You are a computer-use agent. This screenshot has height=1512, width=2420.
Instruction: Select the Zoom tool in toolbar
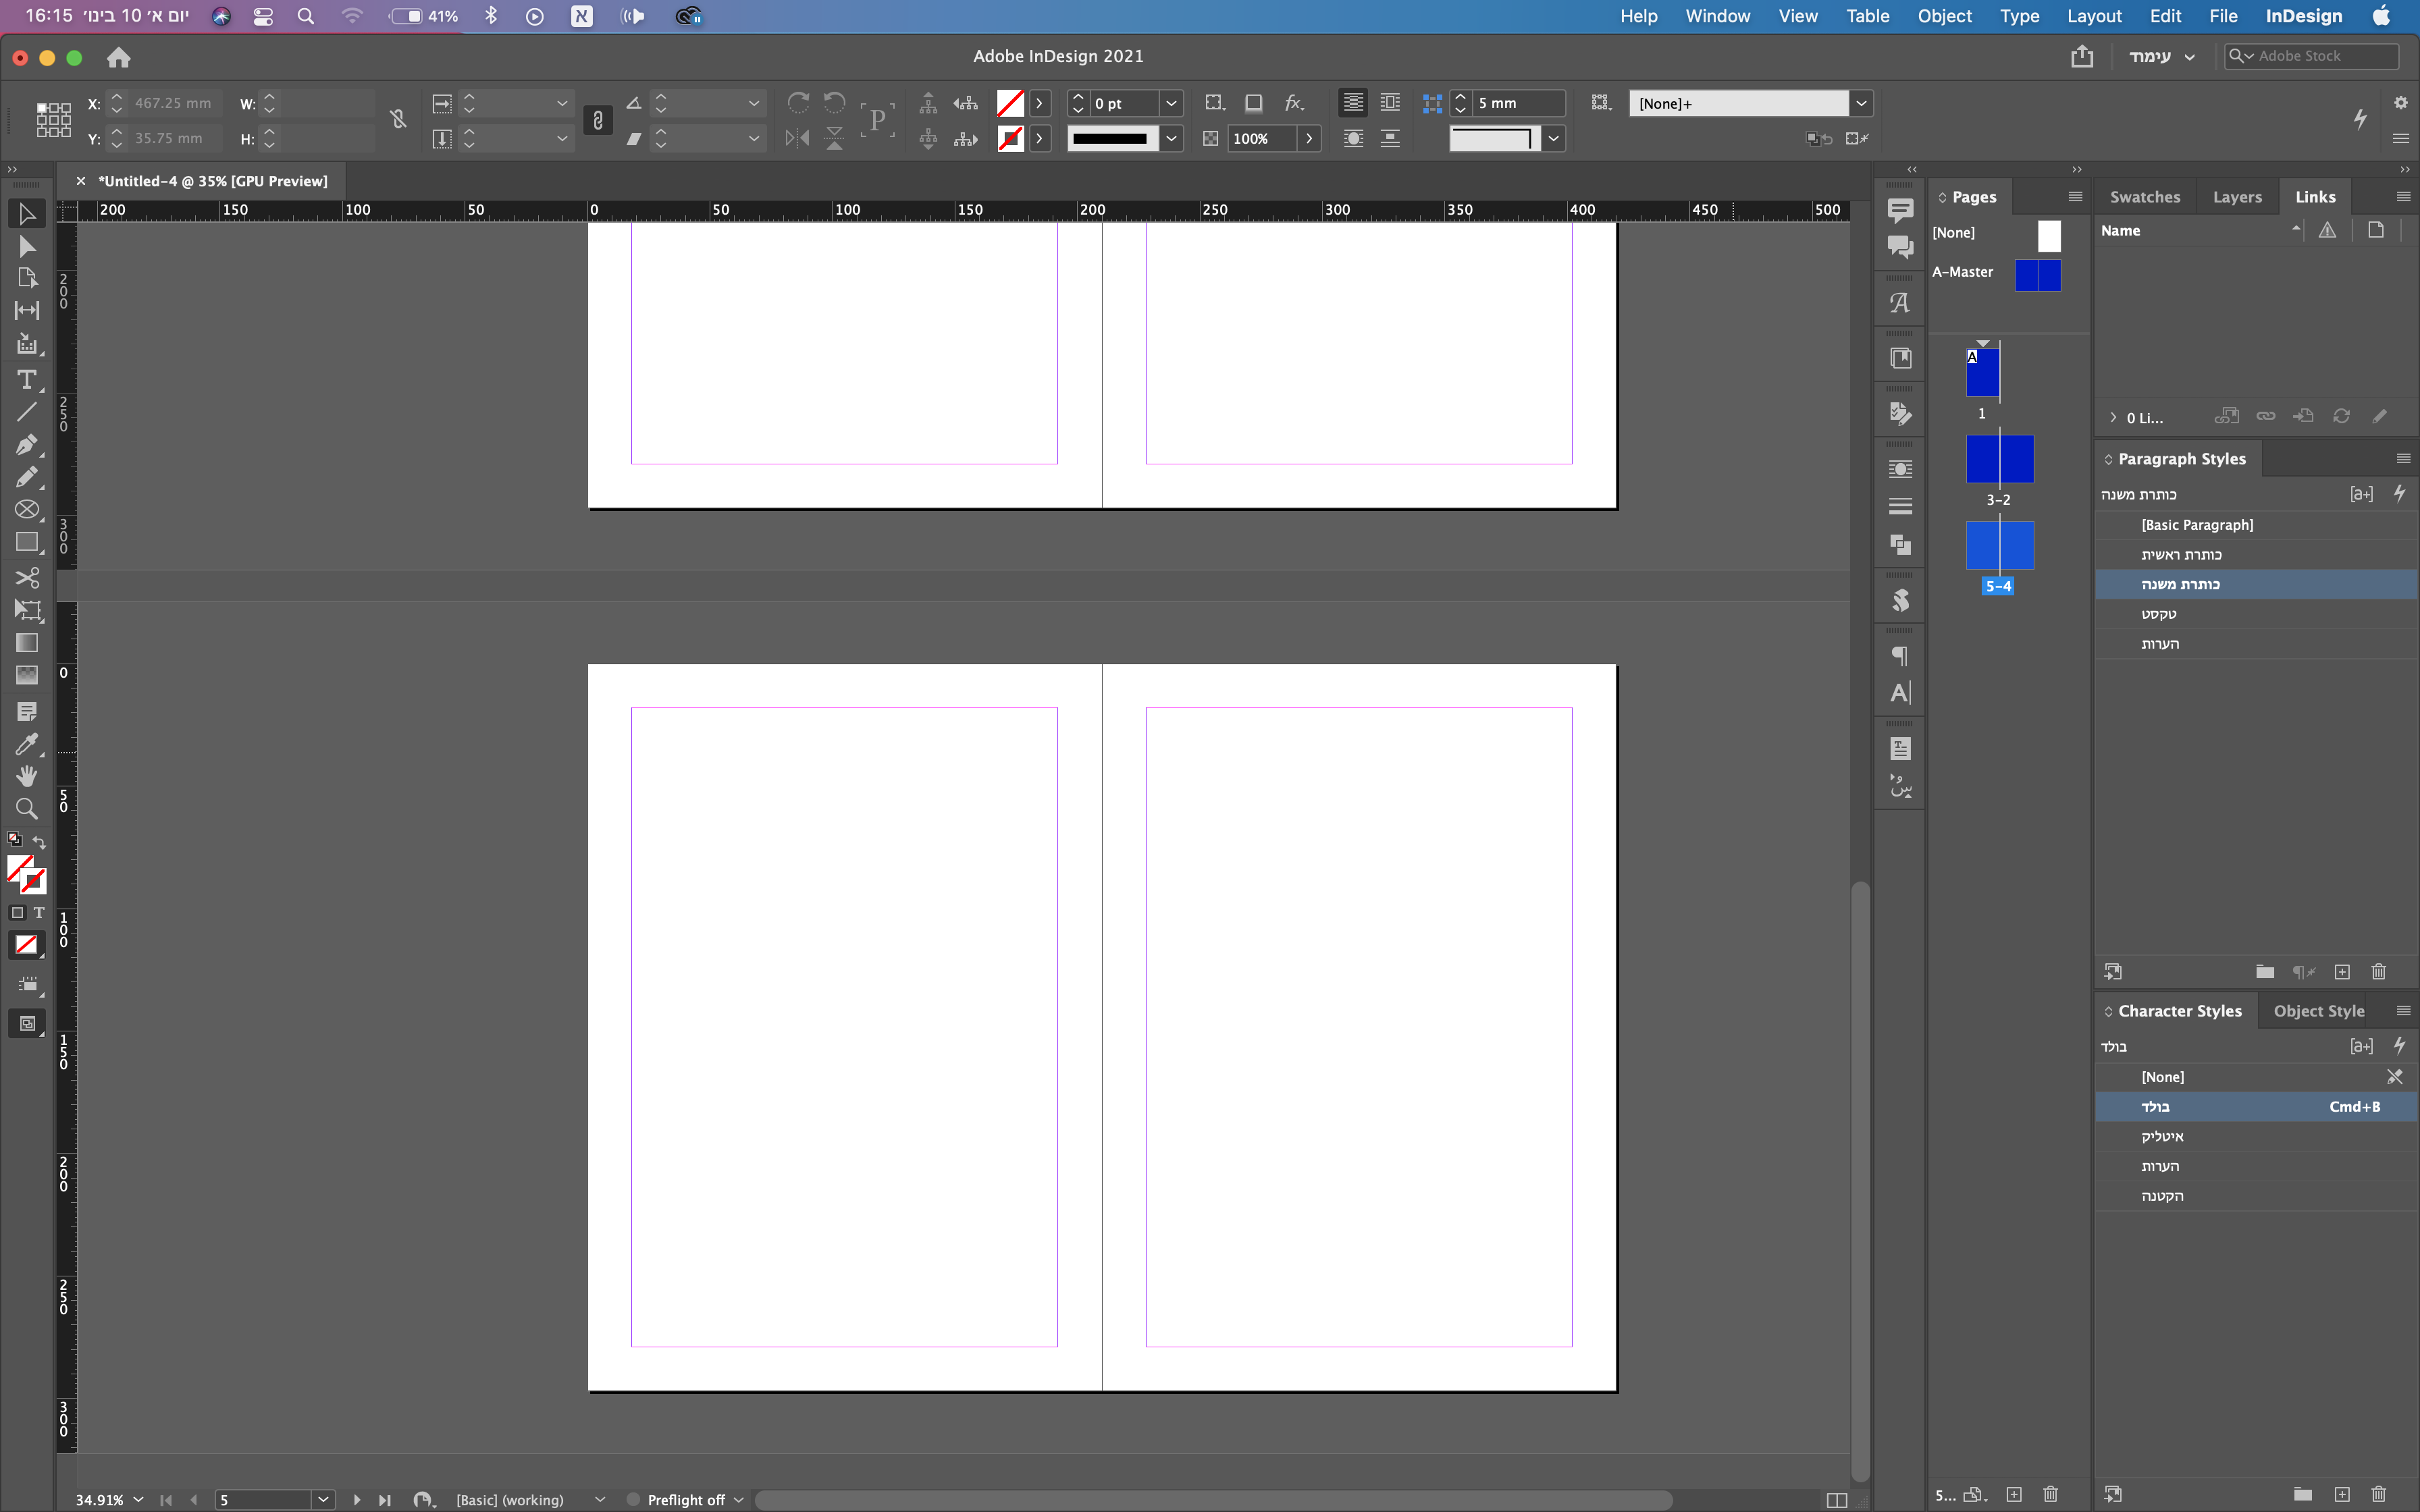point(27,809)
